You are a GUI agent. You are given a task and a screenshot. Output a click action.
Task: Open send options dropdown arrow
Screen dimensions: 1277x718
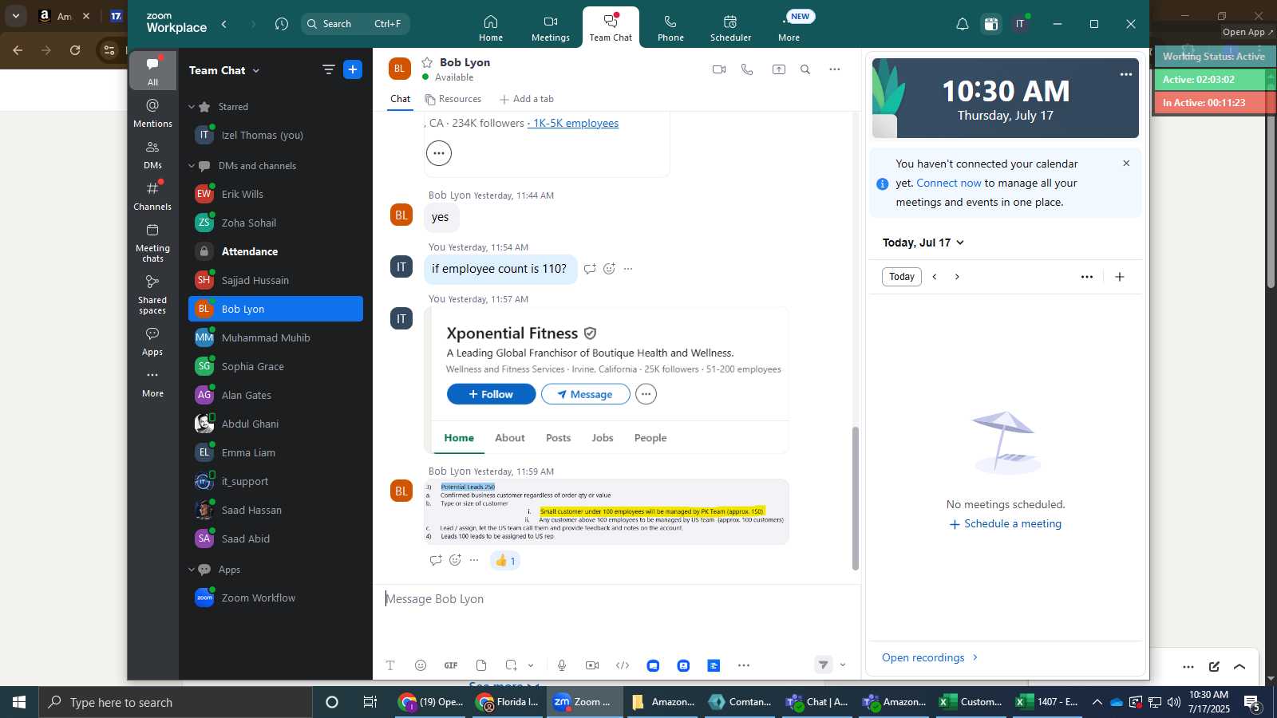tap(843, 665)
